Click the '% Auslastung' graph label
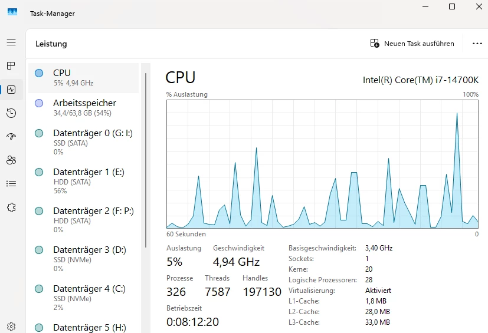488x333 pixels. pyautogui.click(x=186, y=94)
